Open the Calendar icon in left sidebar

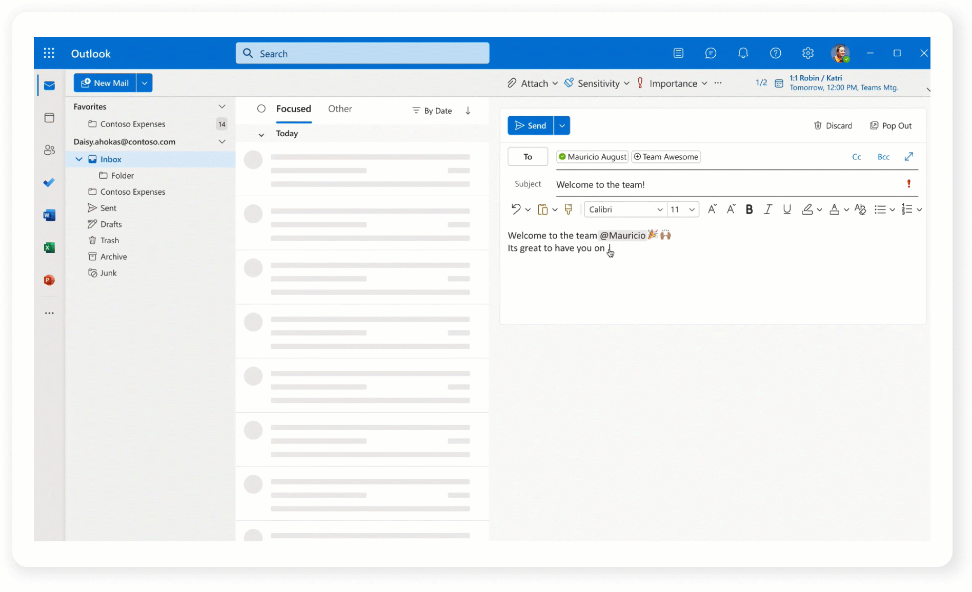tap(49, 118)
